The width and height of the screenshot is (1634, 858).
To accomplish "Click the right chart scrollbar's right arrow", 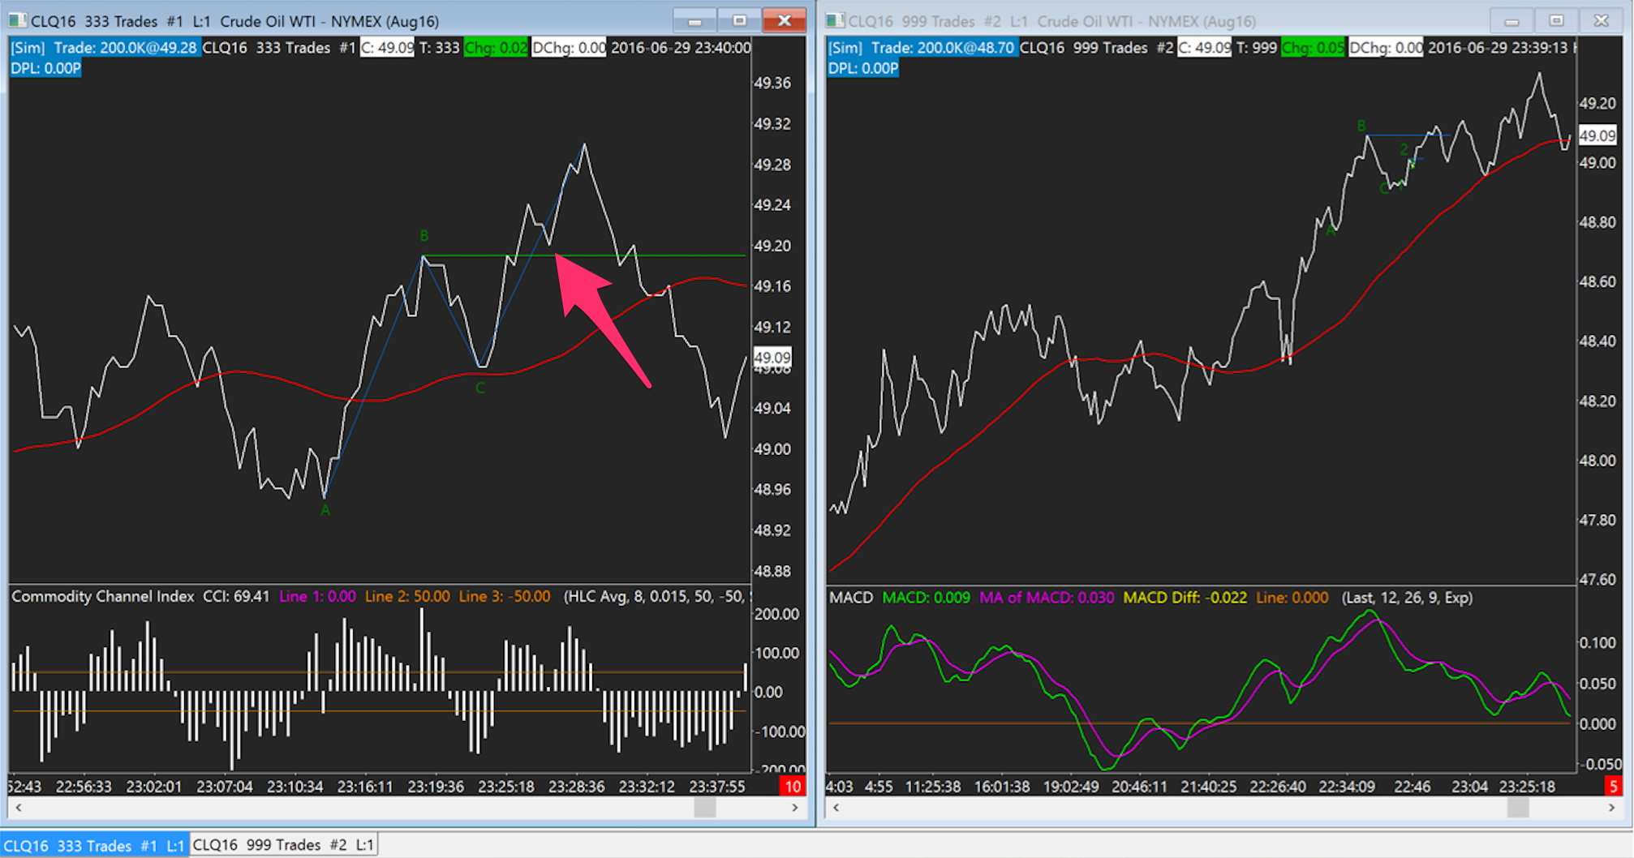I will 1612,808.
